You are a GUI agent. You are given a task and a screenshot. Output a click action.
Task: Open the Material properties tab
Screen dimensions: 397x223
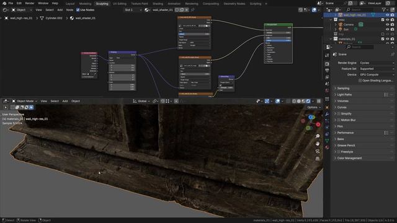click(x=327, y=147)
